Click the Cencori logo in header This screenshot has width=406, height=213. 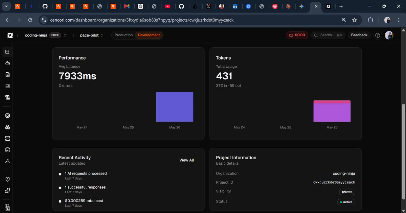pyautogui.click(x=10, y=35)
